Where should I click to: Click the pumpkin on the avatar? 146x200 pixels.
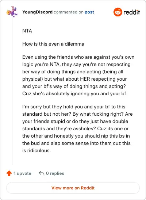coord(8,12)
